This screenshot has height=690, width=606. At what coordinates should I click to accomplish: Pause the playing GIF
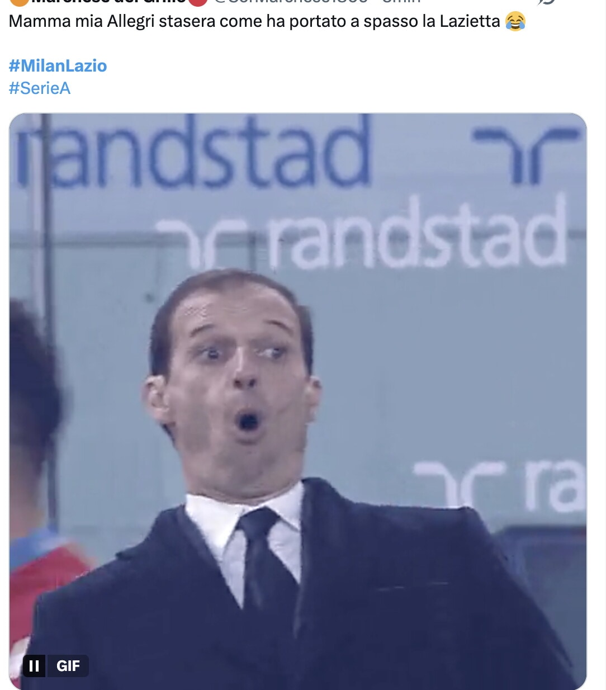(x=34, y=665)
